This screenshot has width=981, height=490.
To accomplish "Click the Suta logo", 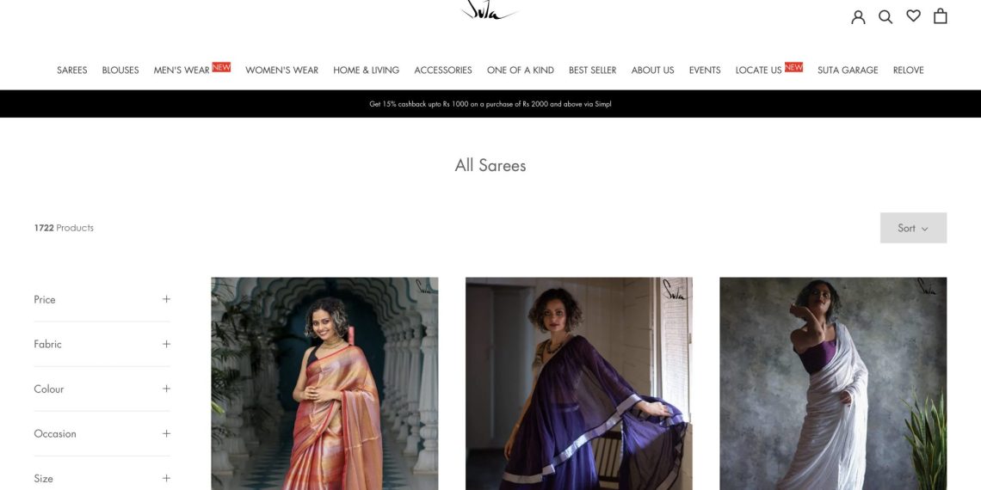I will click(490, 10).
